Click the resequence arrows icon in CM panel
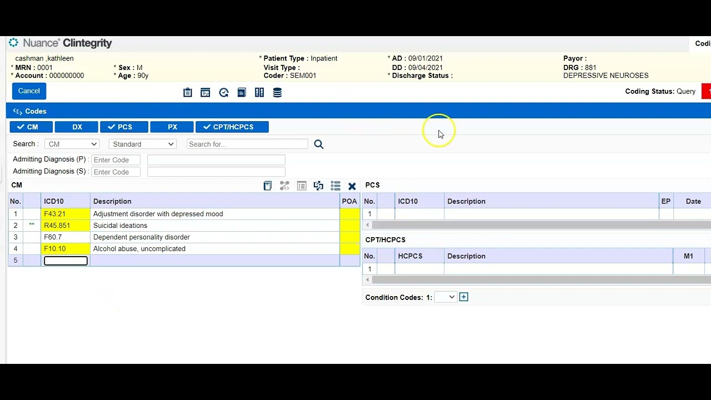This screenshot has height=400, width=711. pyautogui.click(x=318, y=186)
